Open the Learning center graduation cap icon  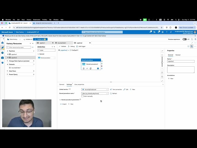pyautogui.click(x=2, y=63)
